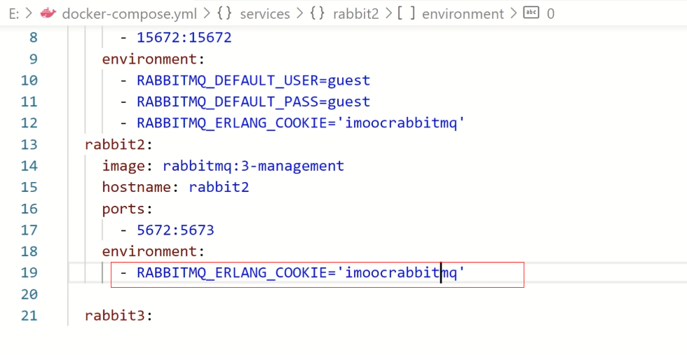The height and width of the screenshot is (355, 687).
Task: Click line number 19 in gutter
Action: 29,272
